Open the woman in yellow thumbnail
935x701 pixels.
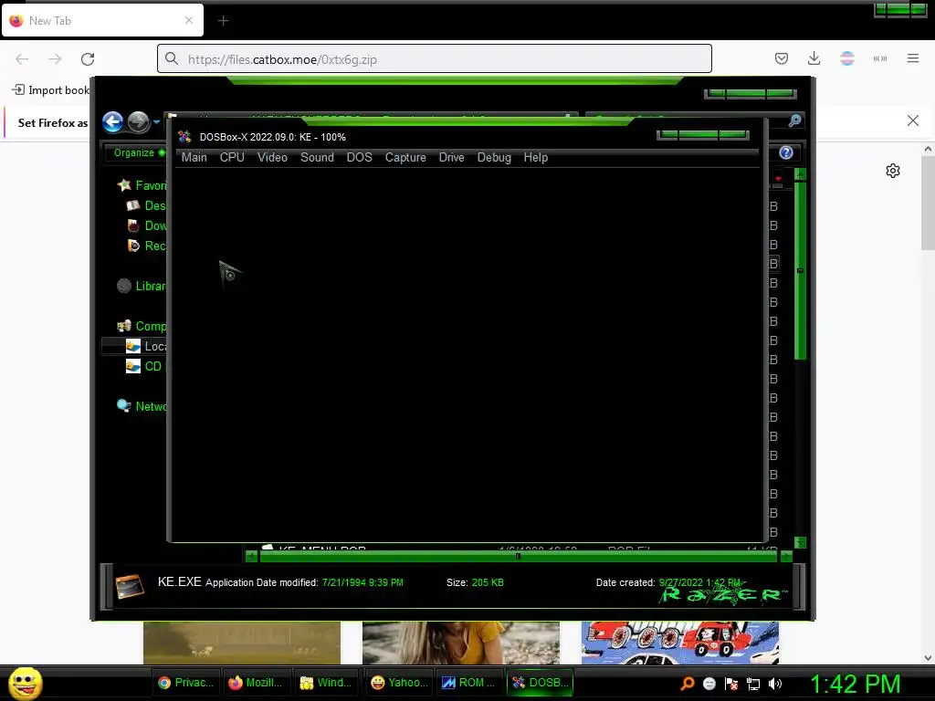[x=461, y=643]
